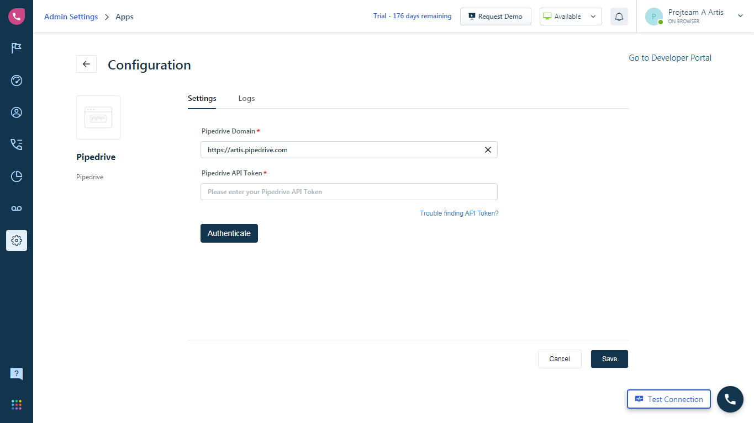754x423 pixels.
Task: Expand the Projteam A Artis profile menu
Action: coord(741,16)
